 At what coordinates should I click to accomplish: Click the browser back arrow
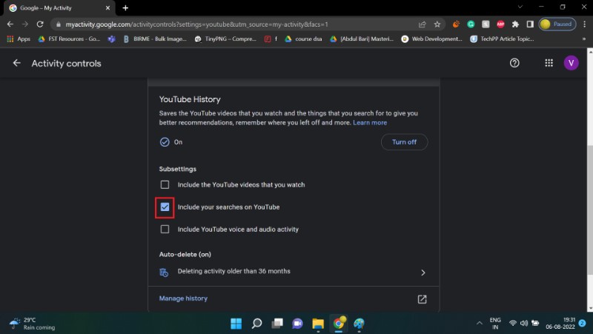pos(10,24)
